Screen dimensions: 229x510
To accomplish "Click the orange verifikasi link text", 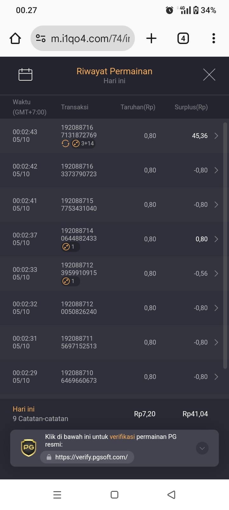I will (122, 437).
